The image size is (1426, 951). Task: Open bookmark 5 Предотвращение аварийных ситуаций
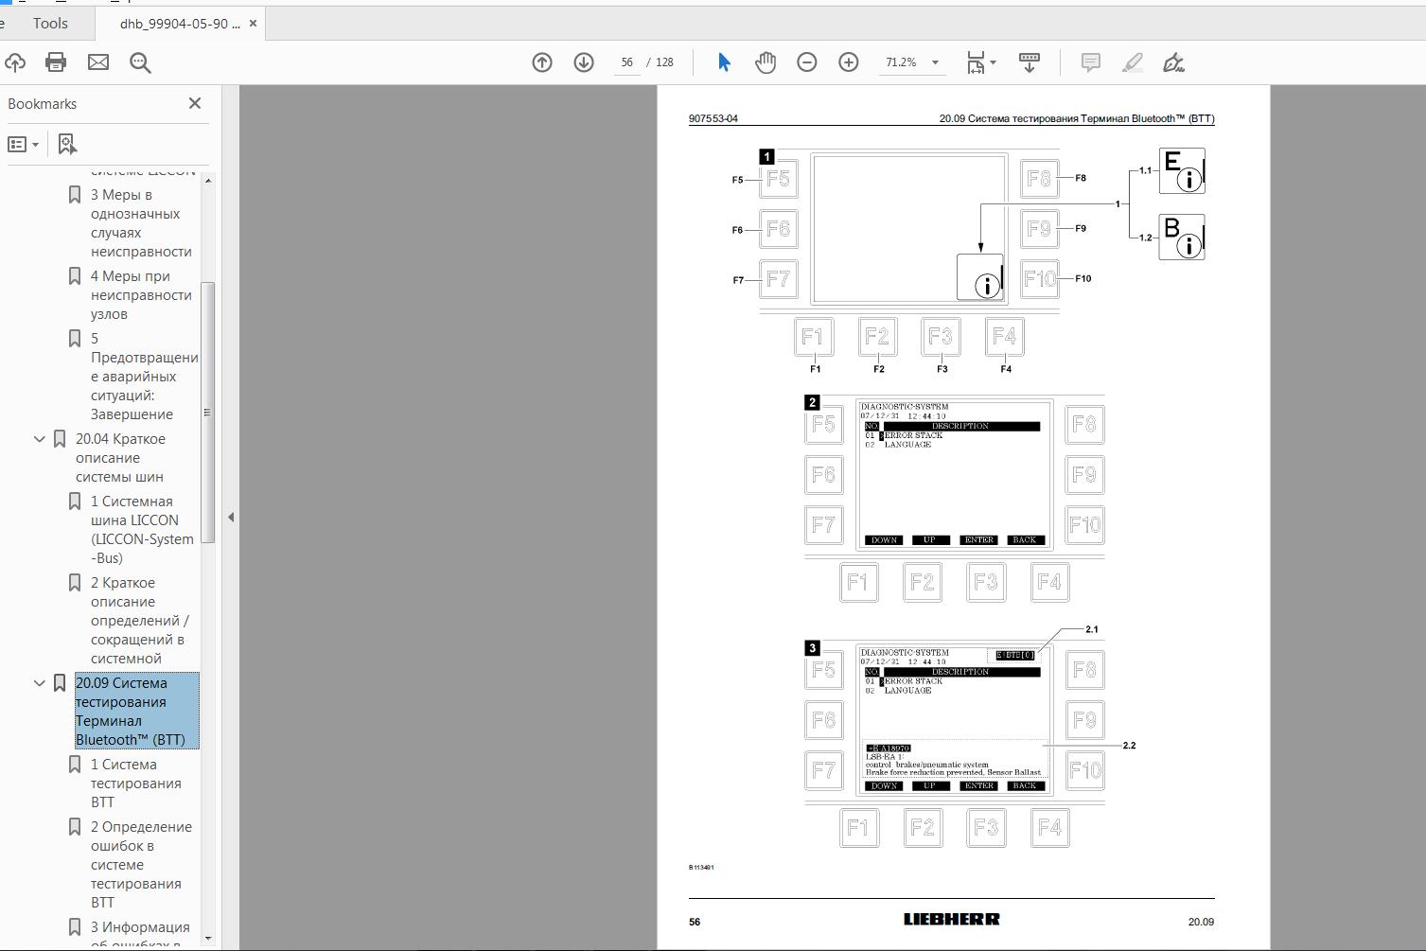(144, 377)
